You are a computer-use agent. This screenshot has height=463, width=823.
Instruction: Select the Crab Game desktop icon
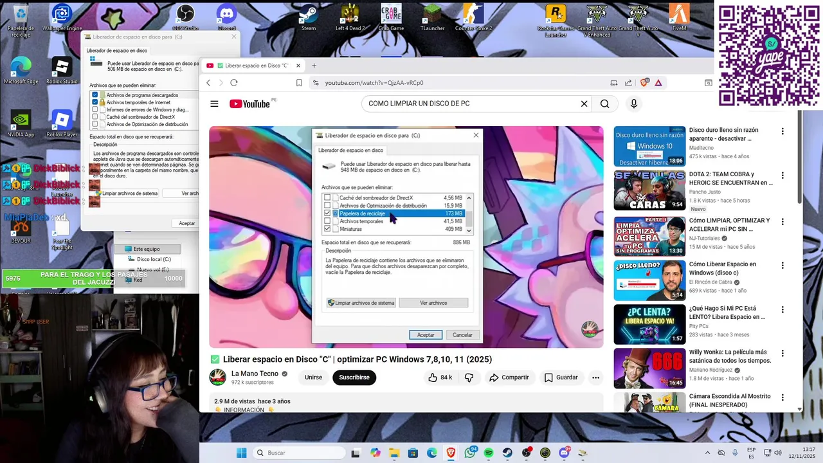point(391,17)
